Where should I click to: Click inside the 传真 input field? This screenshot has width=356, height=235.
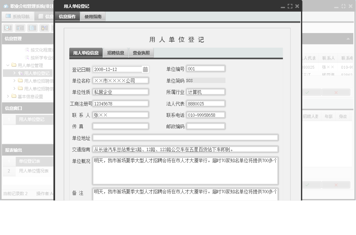pyautogui.click(x=120, y=126)
